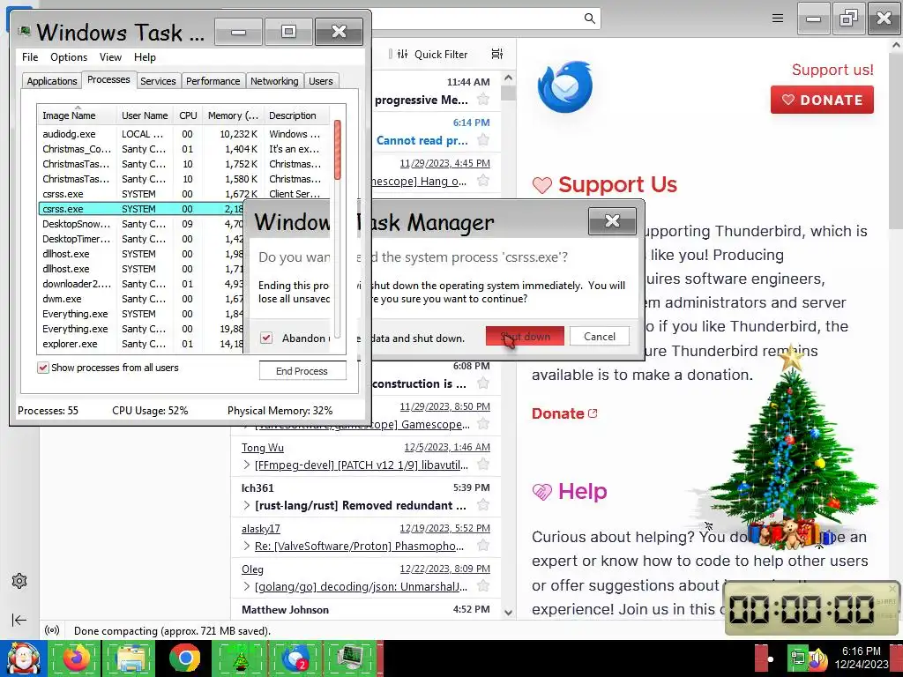903x677 pixels.
Task: Star the golang/go decoding/json message
Action: pyautogui.click(x=484, y=586)
